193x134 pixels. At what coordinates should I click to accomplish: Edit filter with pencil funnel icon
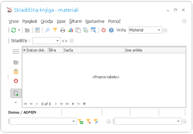pyautogui.click(x=96, y=121)
